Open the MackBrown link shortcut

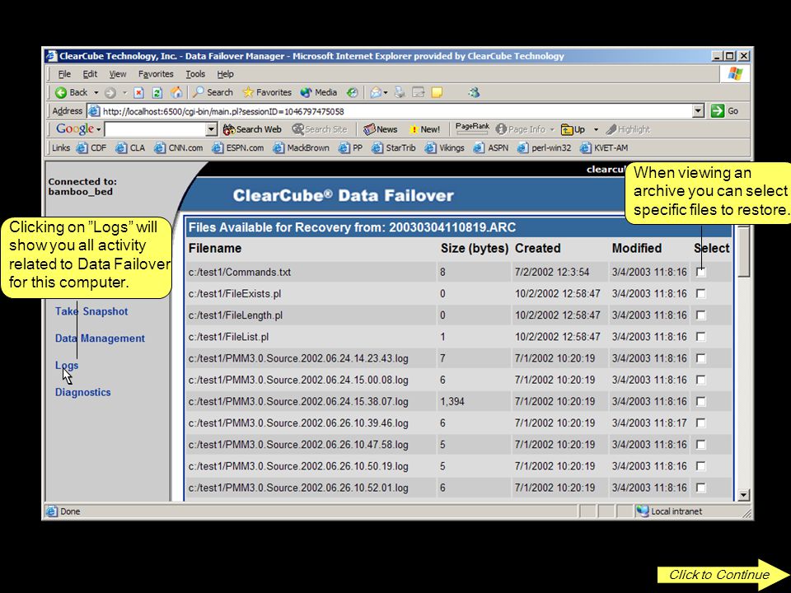click(x=302, y=147)
